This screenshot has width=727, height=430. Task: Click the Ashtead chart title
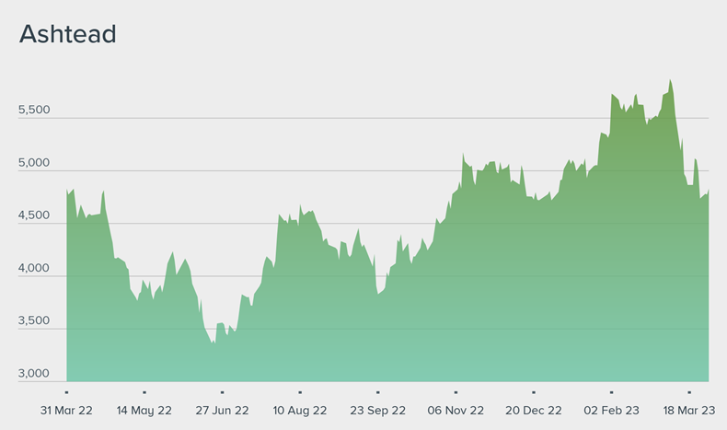click(67, 34)
